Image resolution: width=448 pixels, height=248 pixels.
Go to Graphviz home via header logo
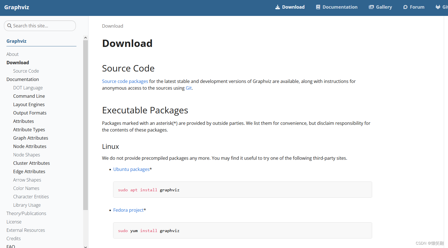coord(17,8)
